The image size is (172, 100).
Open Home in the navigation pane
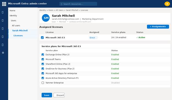coord(12,10)
